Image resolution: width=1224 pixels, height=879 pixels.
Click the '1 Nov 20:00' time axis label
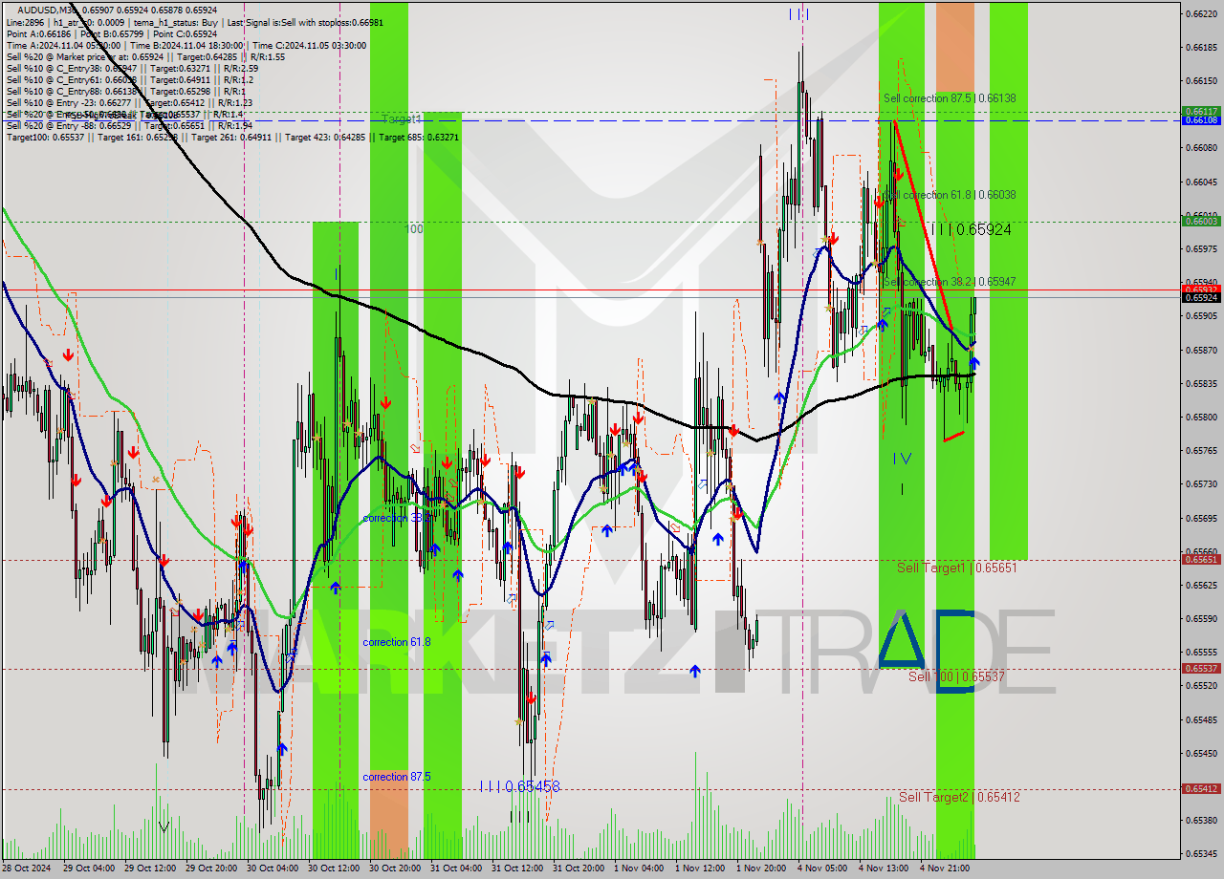(762, 868)
